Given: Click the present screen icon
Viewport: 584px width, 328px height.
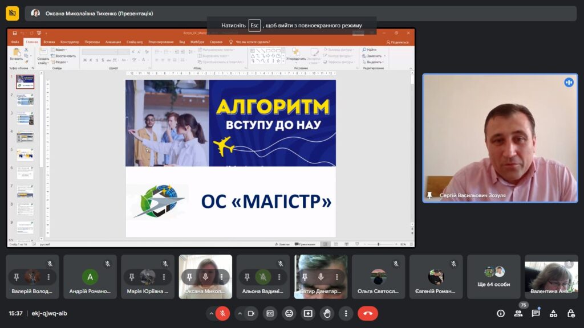Looking at the screenshot, I should pos(308,313).
